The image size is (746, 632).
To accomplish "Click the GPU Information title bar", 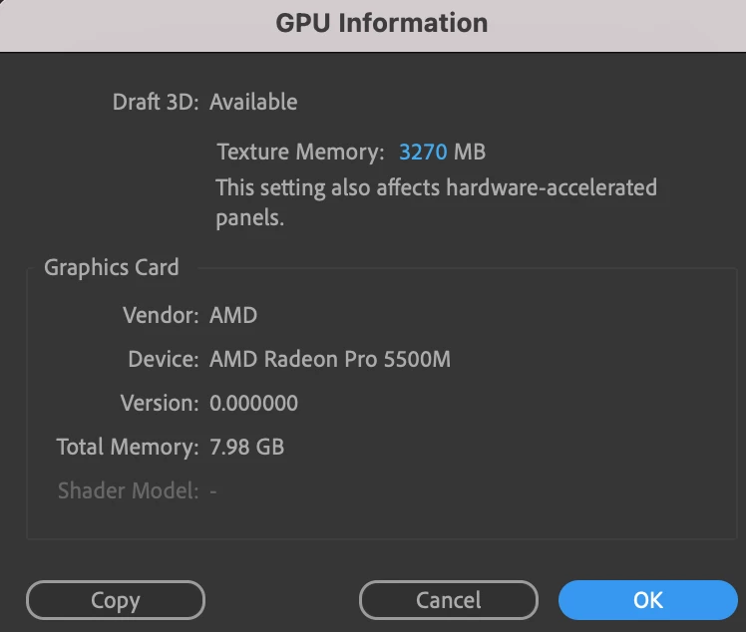I will 373,24.
